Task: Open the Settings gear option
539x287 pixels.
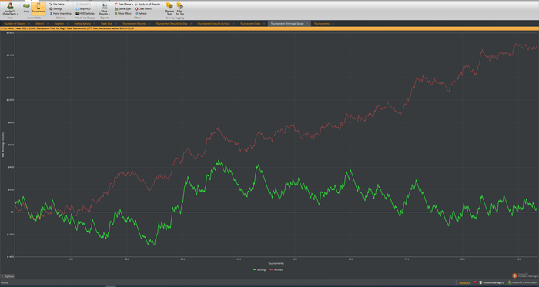Action: point(55,8)
